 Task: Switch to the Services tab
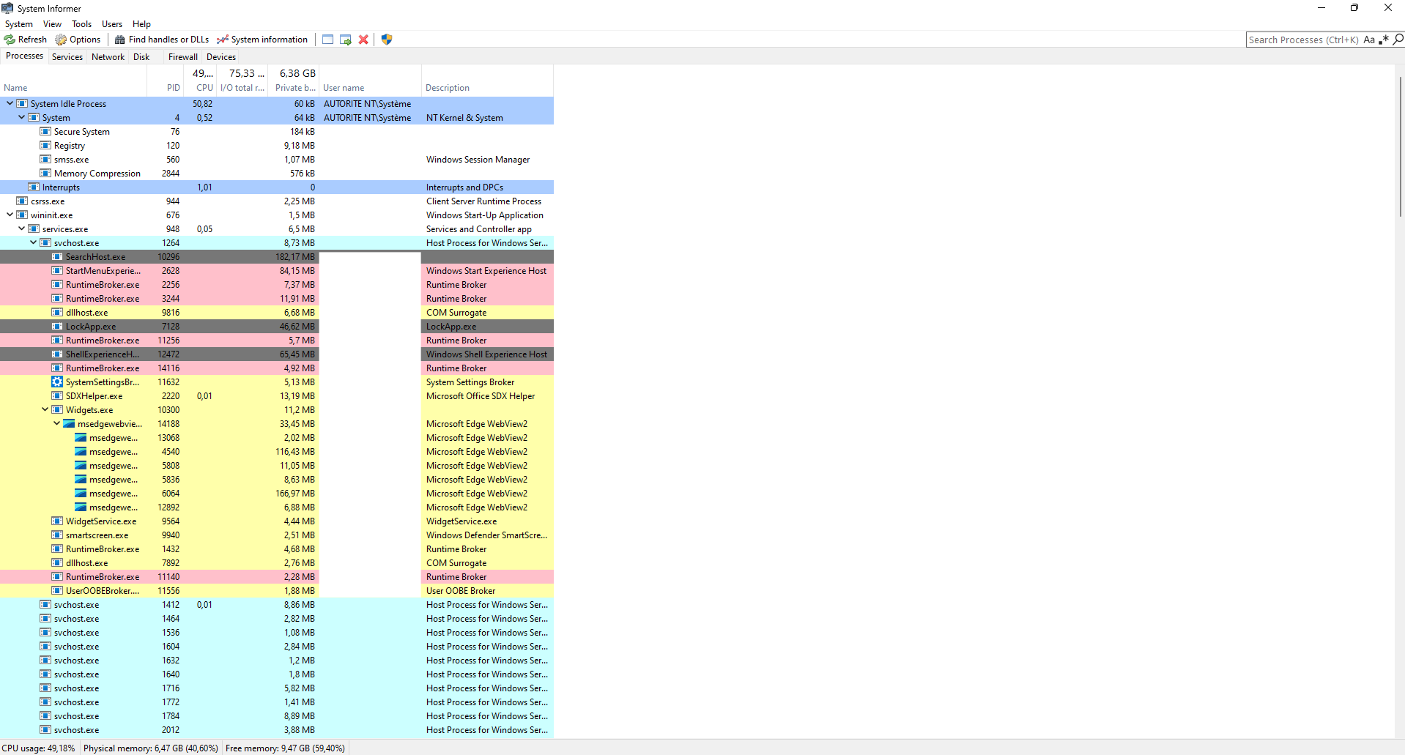(67, 57)
